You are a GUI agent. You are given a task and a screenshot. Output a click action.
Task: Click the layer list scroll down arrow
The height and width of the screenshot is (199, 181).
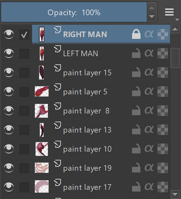[x=175, y=194]
